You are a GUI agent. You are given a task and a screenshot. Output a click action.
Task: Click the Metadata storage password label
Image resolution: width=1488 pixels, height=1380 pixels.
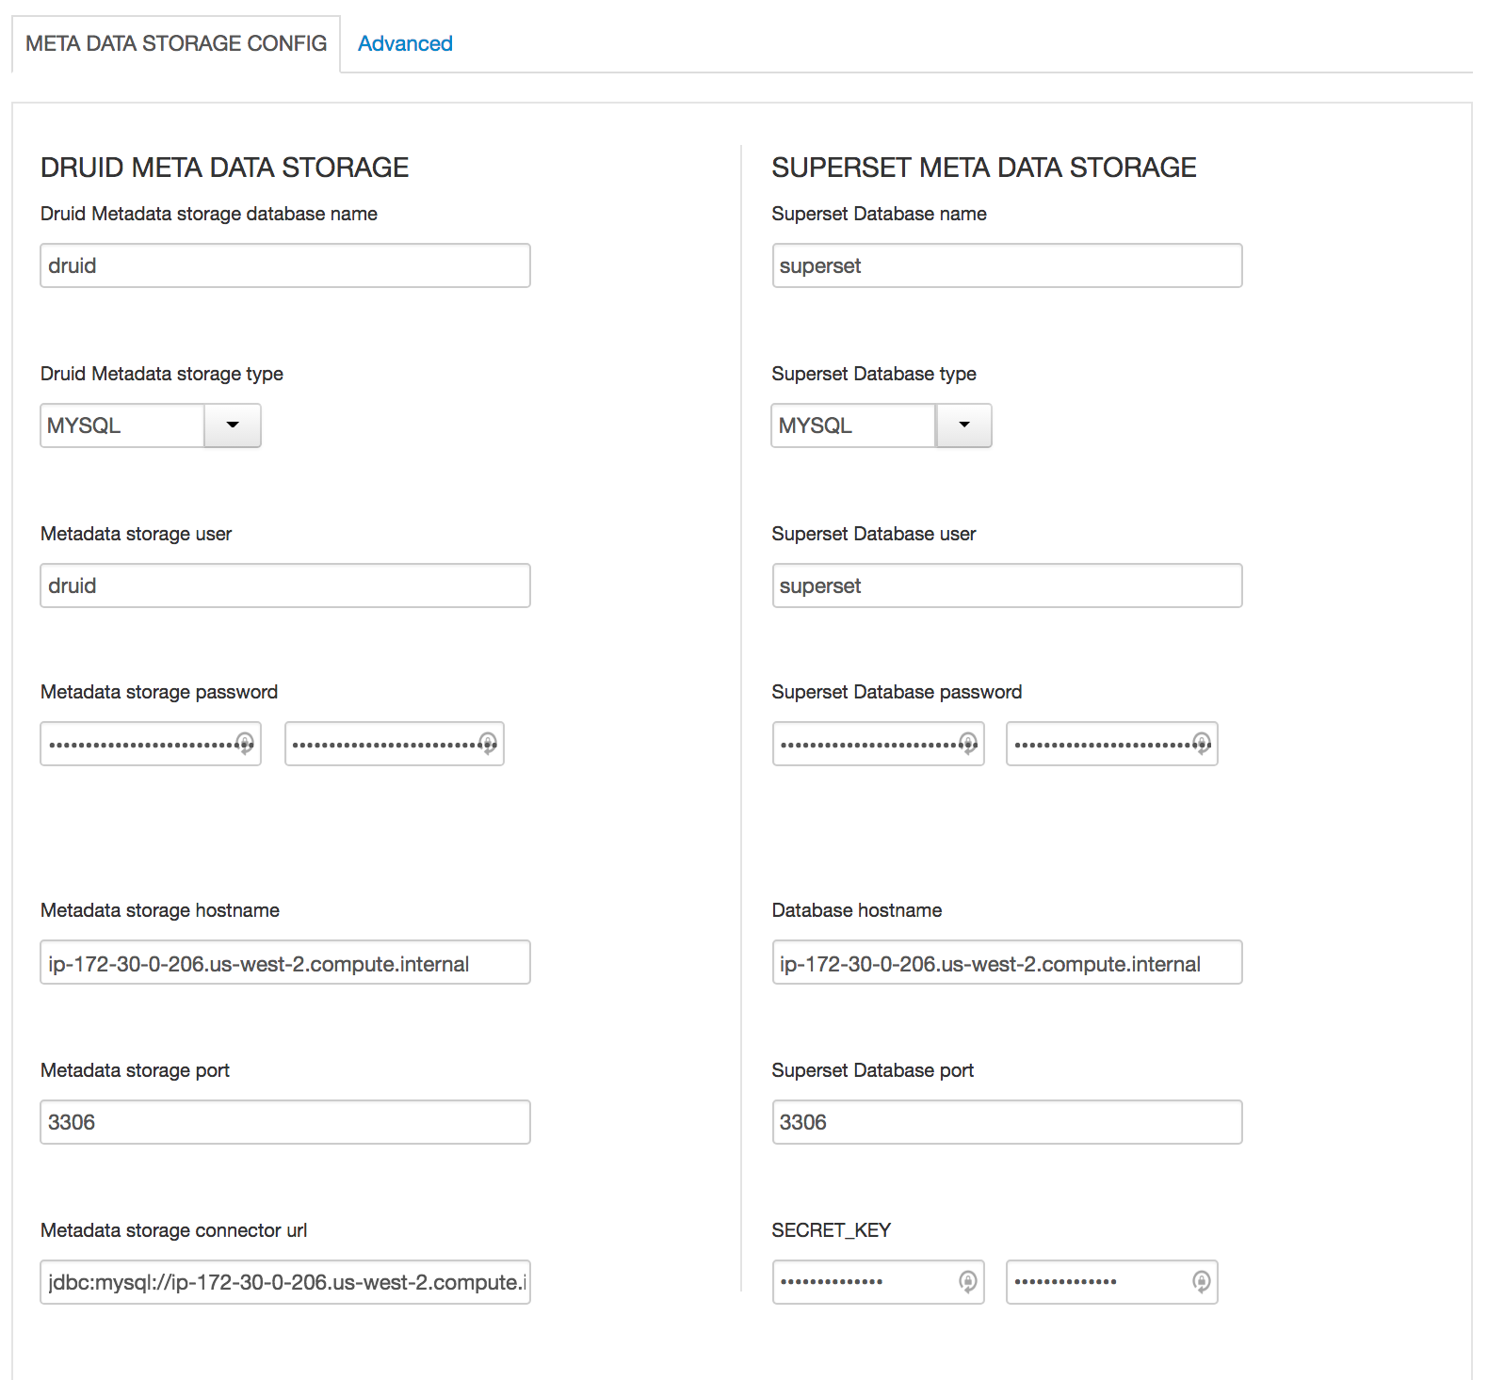click(159, 692)
